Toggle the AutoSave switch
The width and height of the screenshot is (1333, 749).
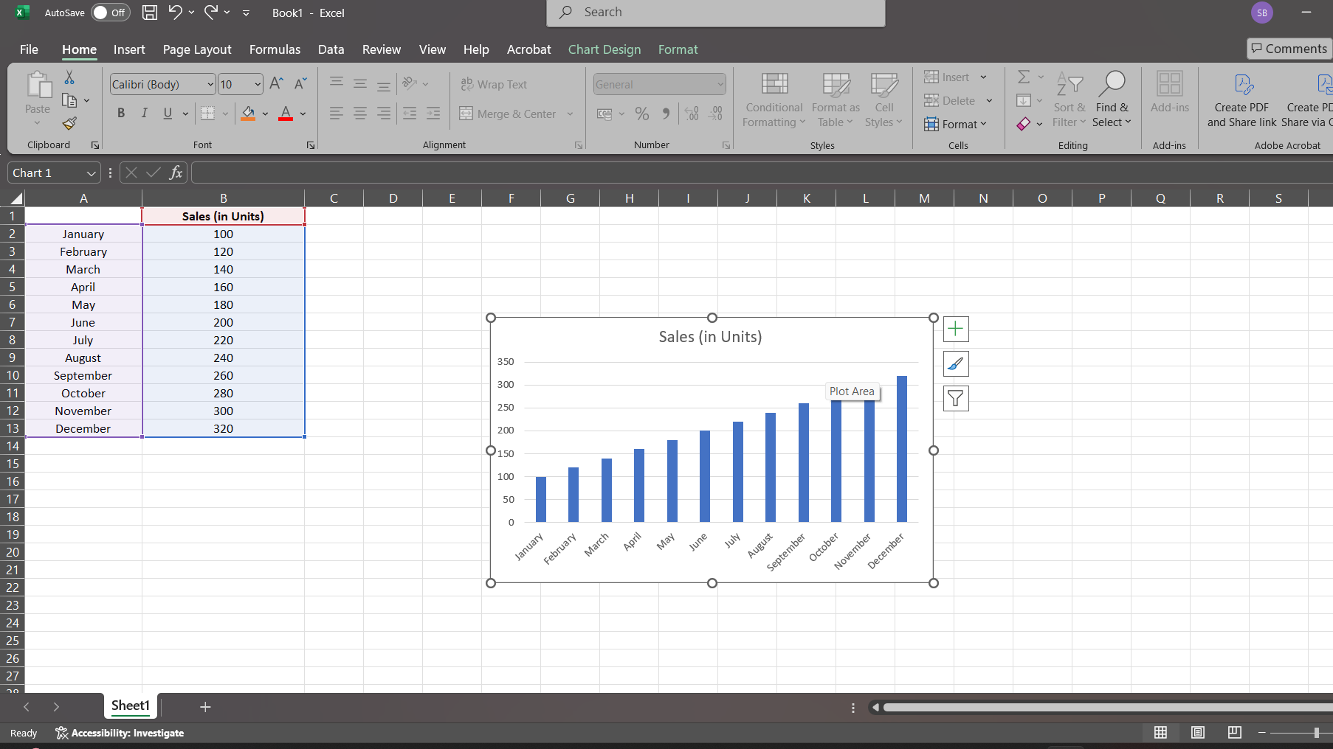pyautogui.click(x=110, y=13)
